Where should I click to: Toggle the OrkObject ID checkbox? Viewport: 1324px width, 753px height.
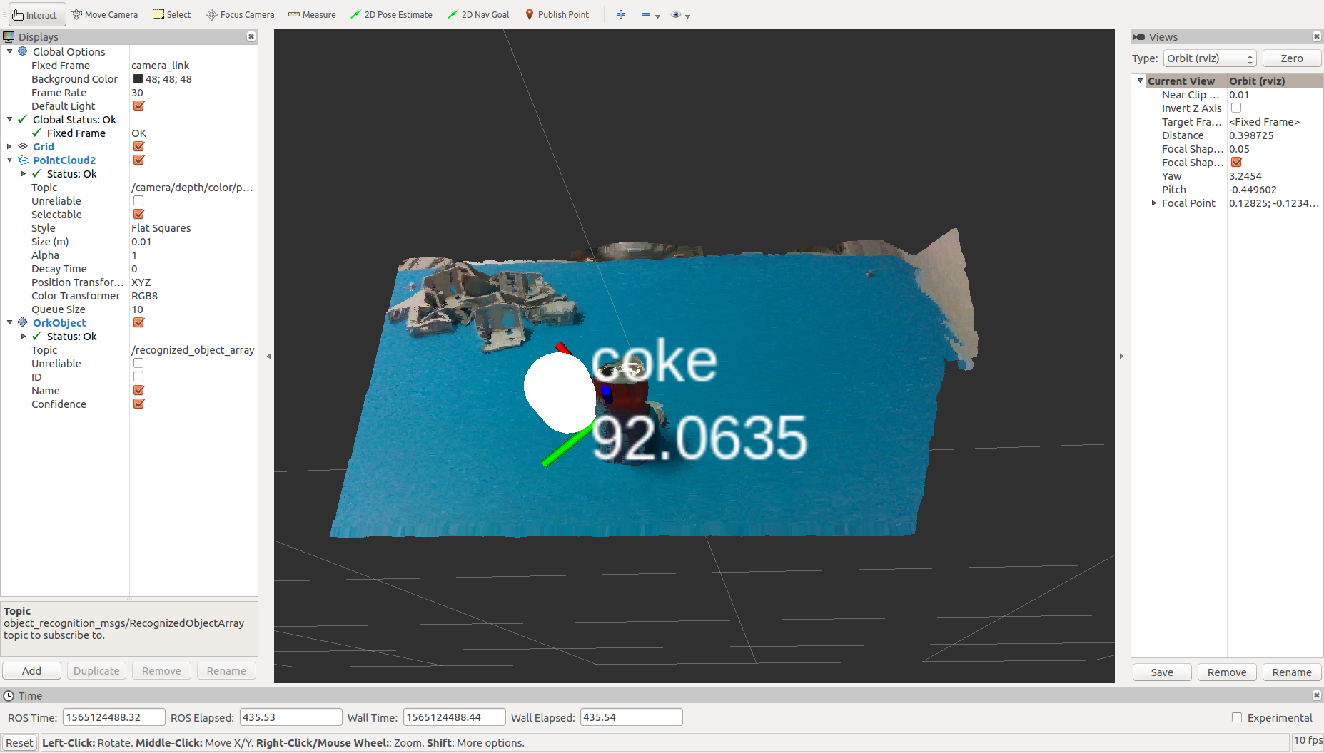pyautogui.click(x=138, y=377)
